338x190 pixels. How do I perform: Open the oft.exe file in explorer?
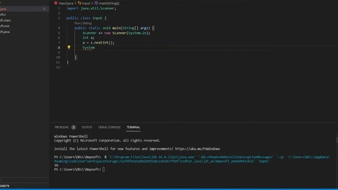point(5,26)
